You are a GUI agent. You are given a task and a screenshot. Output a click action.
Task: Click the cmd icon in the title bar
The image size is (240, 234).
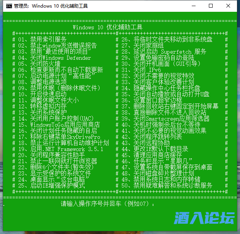pyautogui.click(x=8, y=6)
